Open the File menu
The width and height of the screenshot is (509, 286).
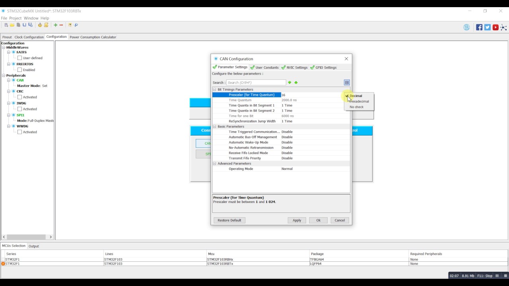pyautogui.click(x=4, y=18)
